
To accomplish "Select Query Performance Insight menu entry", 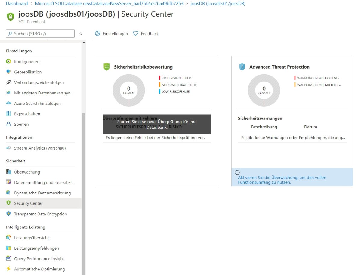I will point(39,259).
